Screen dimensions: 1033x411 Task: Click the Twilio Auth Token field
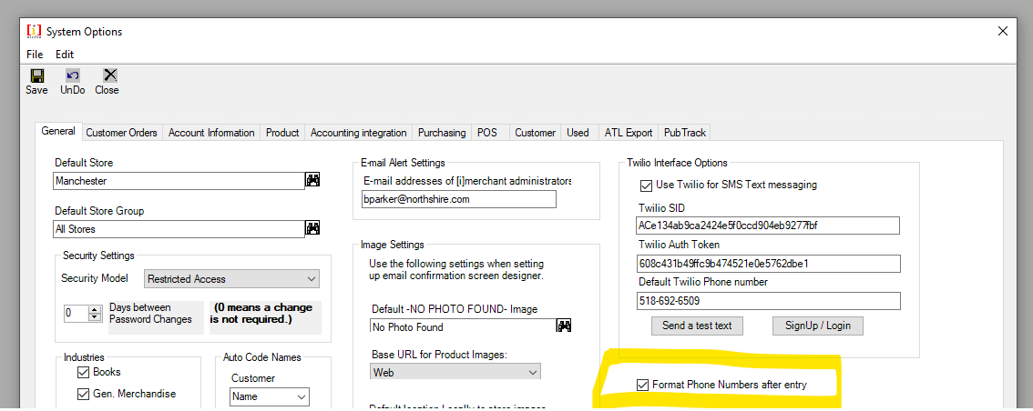(x=768, y=264)
